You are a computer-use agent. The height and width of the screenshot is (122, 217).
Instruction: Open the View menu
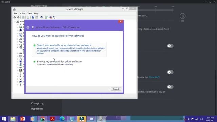pyautogui.click(x=29, y=14)
